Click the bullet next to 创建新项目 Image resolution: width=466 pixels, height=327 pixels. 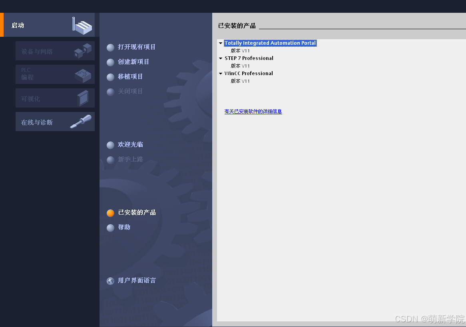[x=111, y=62]
